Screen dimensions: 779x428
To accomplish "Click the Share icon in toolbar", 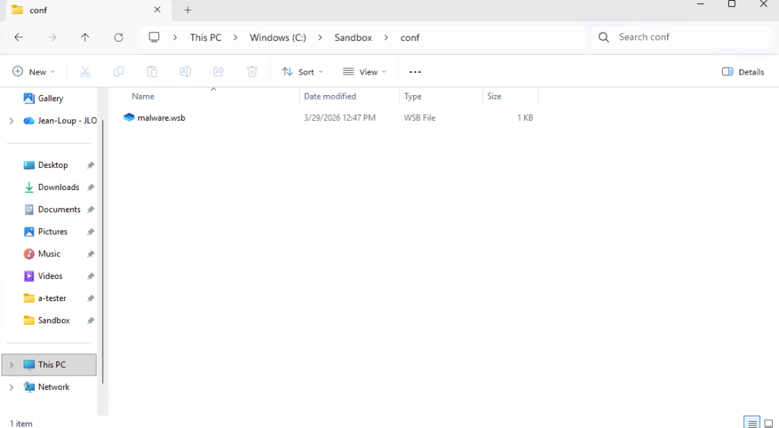I will [218, 72].
